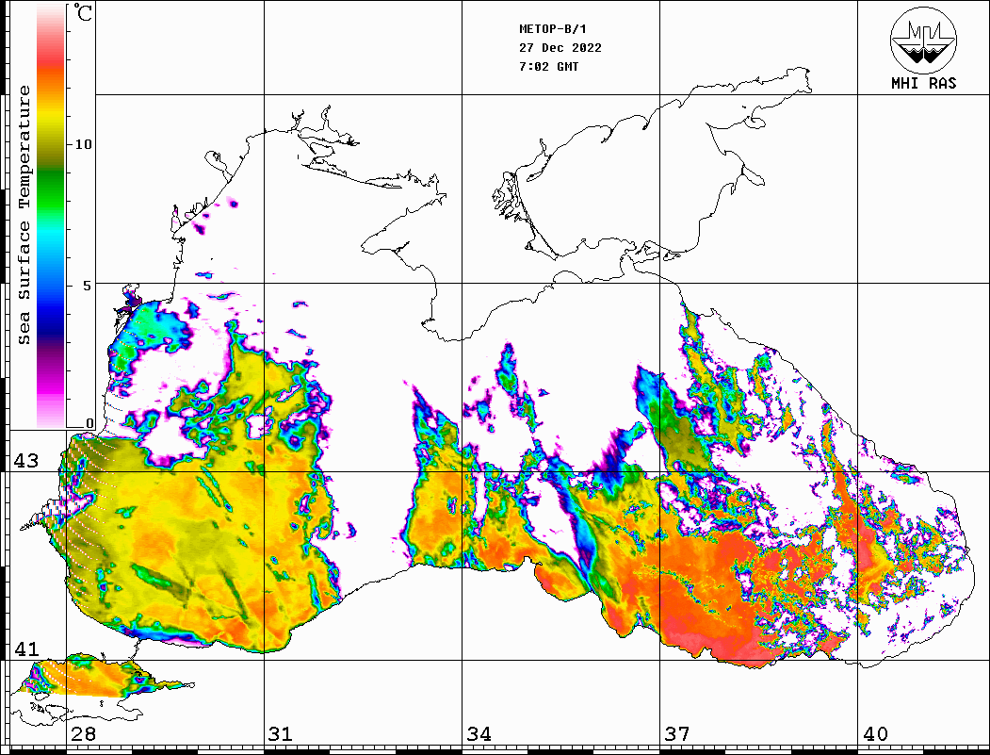Click longitude label 40
This screenshot has width=990, height=755.
[x=874, y=733]
